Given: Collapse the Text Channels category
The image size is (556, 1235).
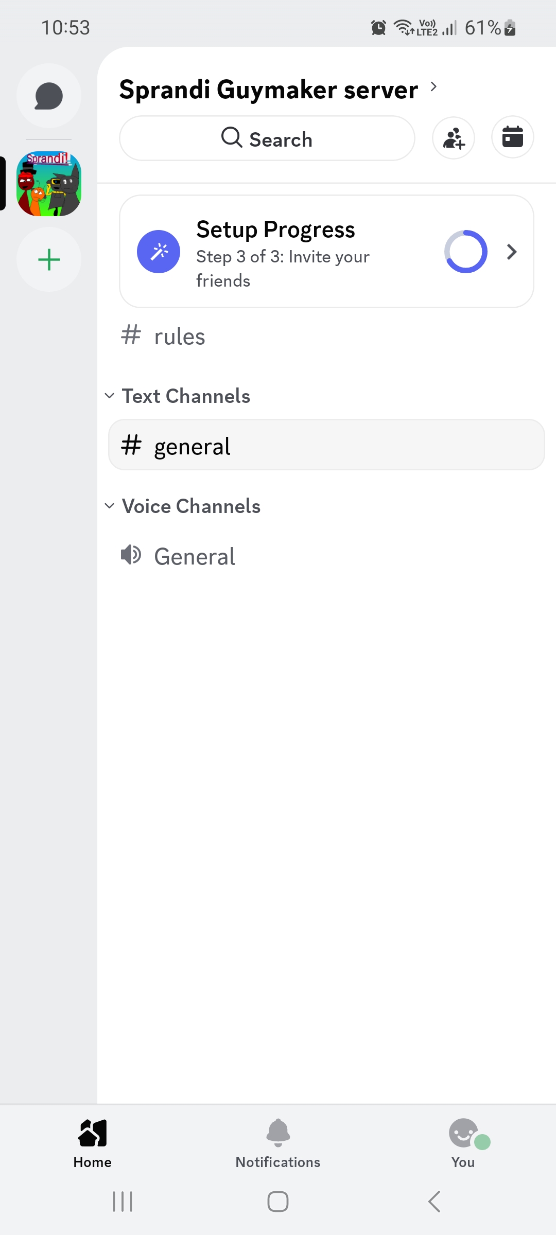Looking at the screenshot, I should point(178,396).
